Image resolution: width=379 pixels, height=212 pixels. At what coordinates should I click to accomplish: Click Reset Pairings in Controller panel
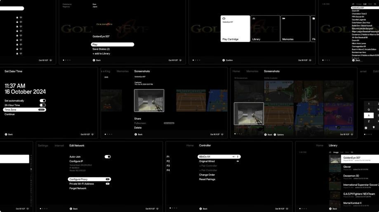click(x=207, y=180)
